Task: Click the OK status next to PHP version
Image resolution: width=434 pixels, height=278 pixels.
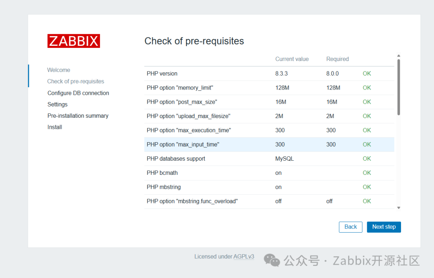Action: click(x=366, y=74)
